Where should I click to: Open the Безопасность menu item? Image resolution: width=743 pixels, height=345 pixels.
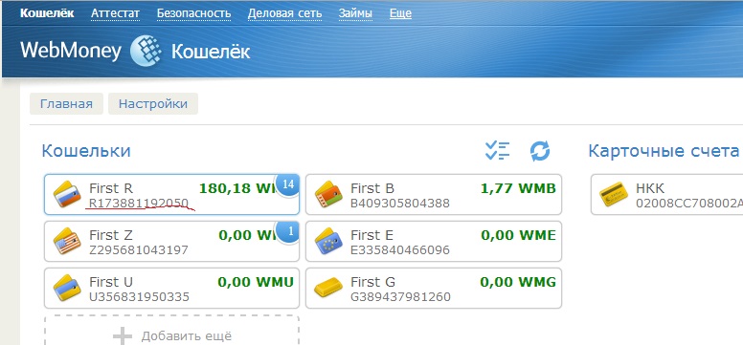(193, 13)
